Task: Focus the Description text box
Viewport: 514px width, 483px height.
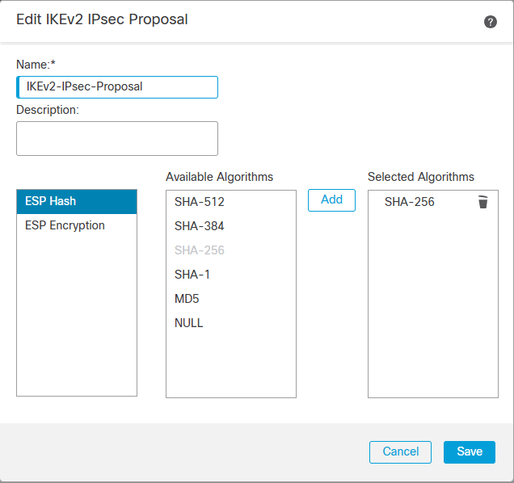Action: click(x=117, y=138)
